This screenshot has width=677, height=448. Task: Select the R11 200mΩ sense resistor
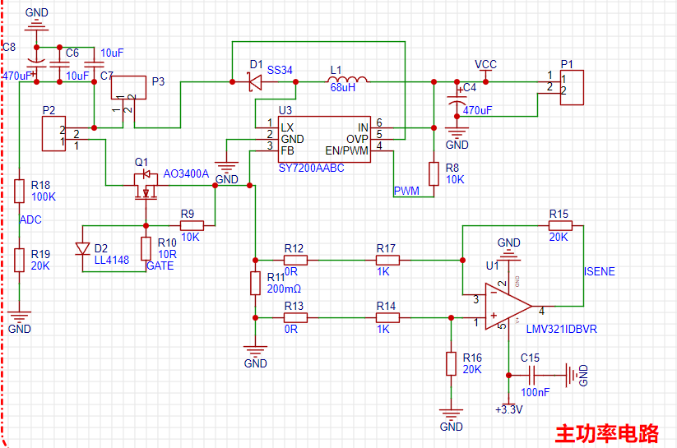256,284
